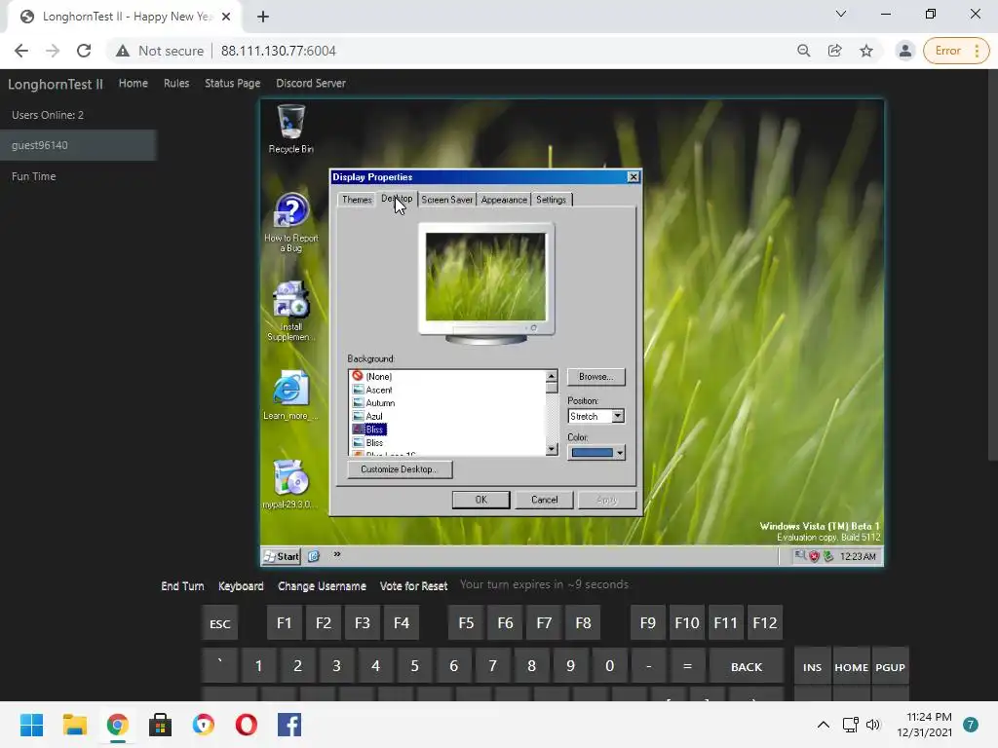Open the Color dropdown arrow

[619, 453]
